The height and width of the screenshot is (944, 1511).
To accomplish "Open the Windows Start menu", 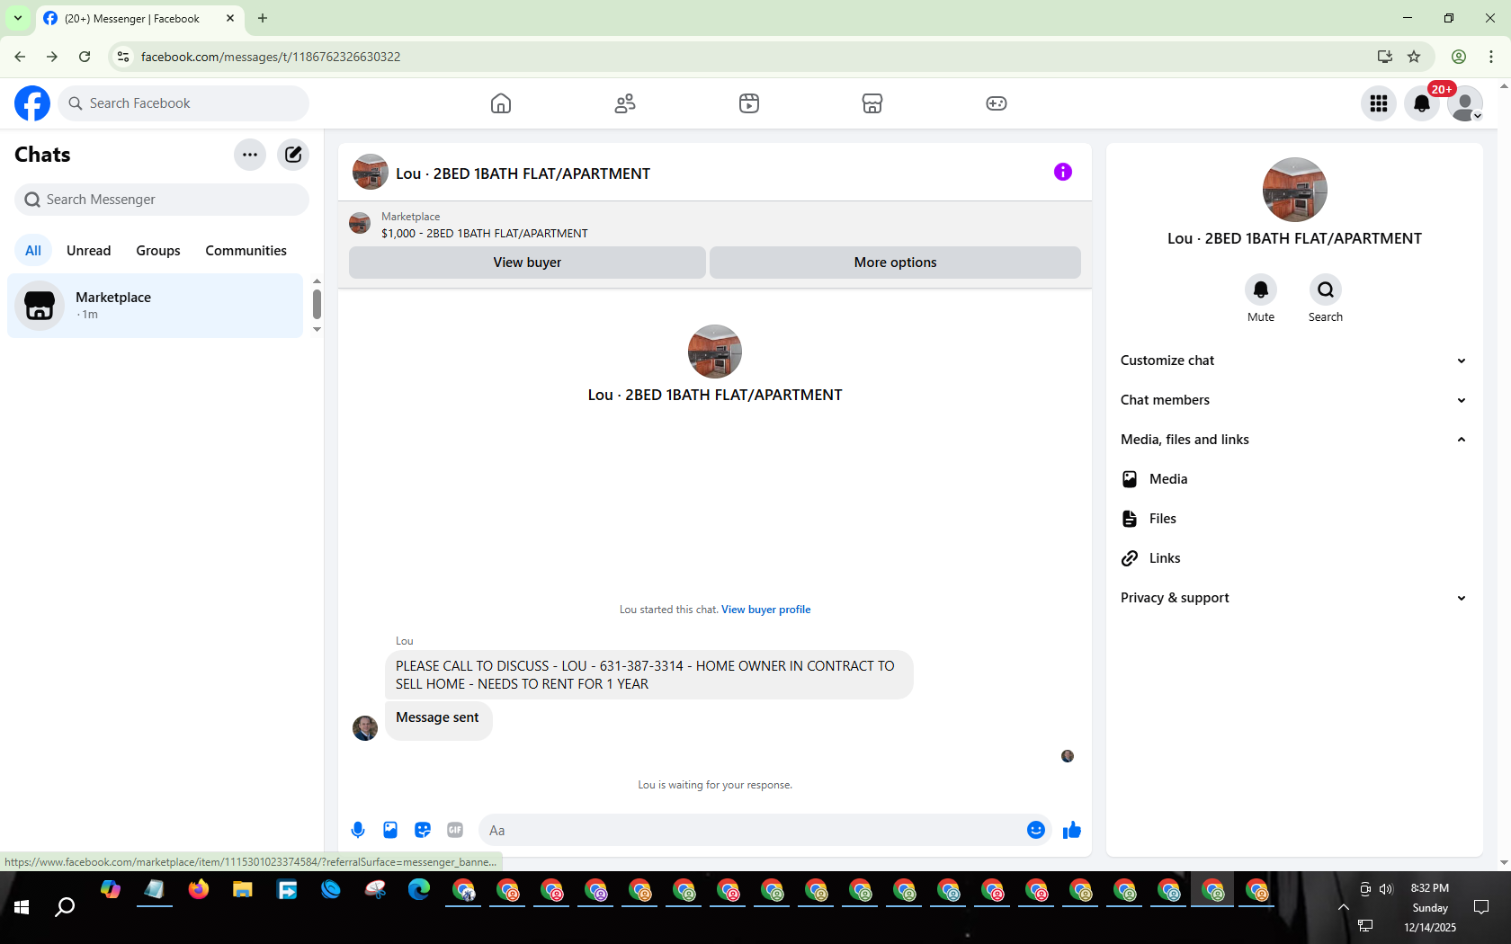I will point(22,907).
